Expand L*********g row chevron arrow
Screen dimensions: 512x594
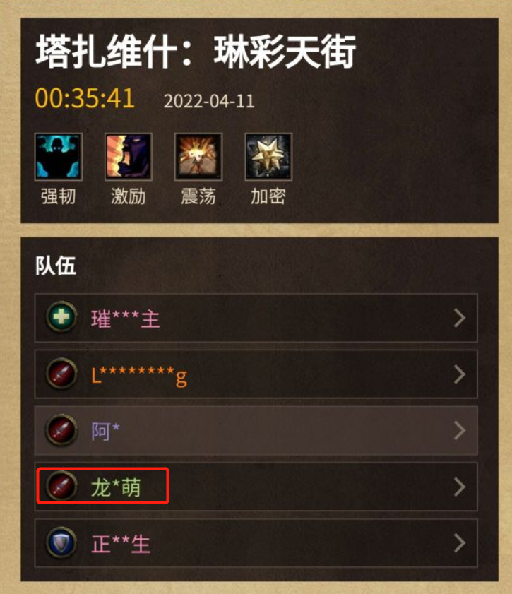coord(459,374)
